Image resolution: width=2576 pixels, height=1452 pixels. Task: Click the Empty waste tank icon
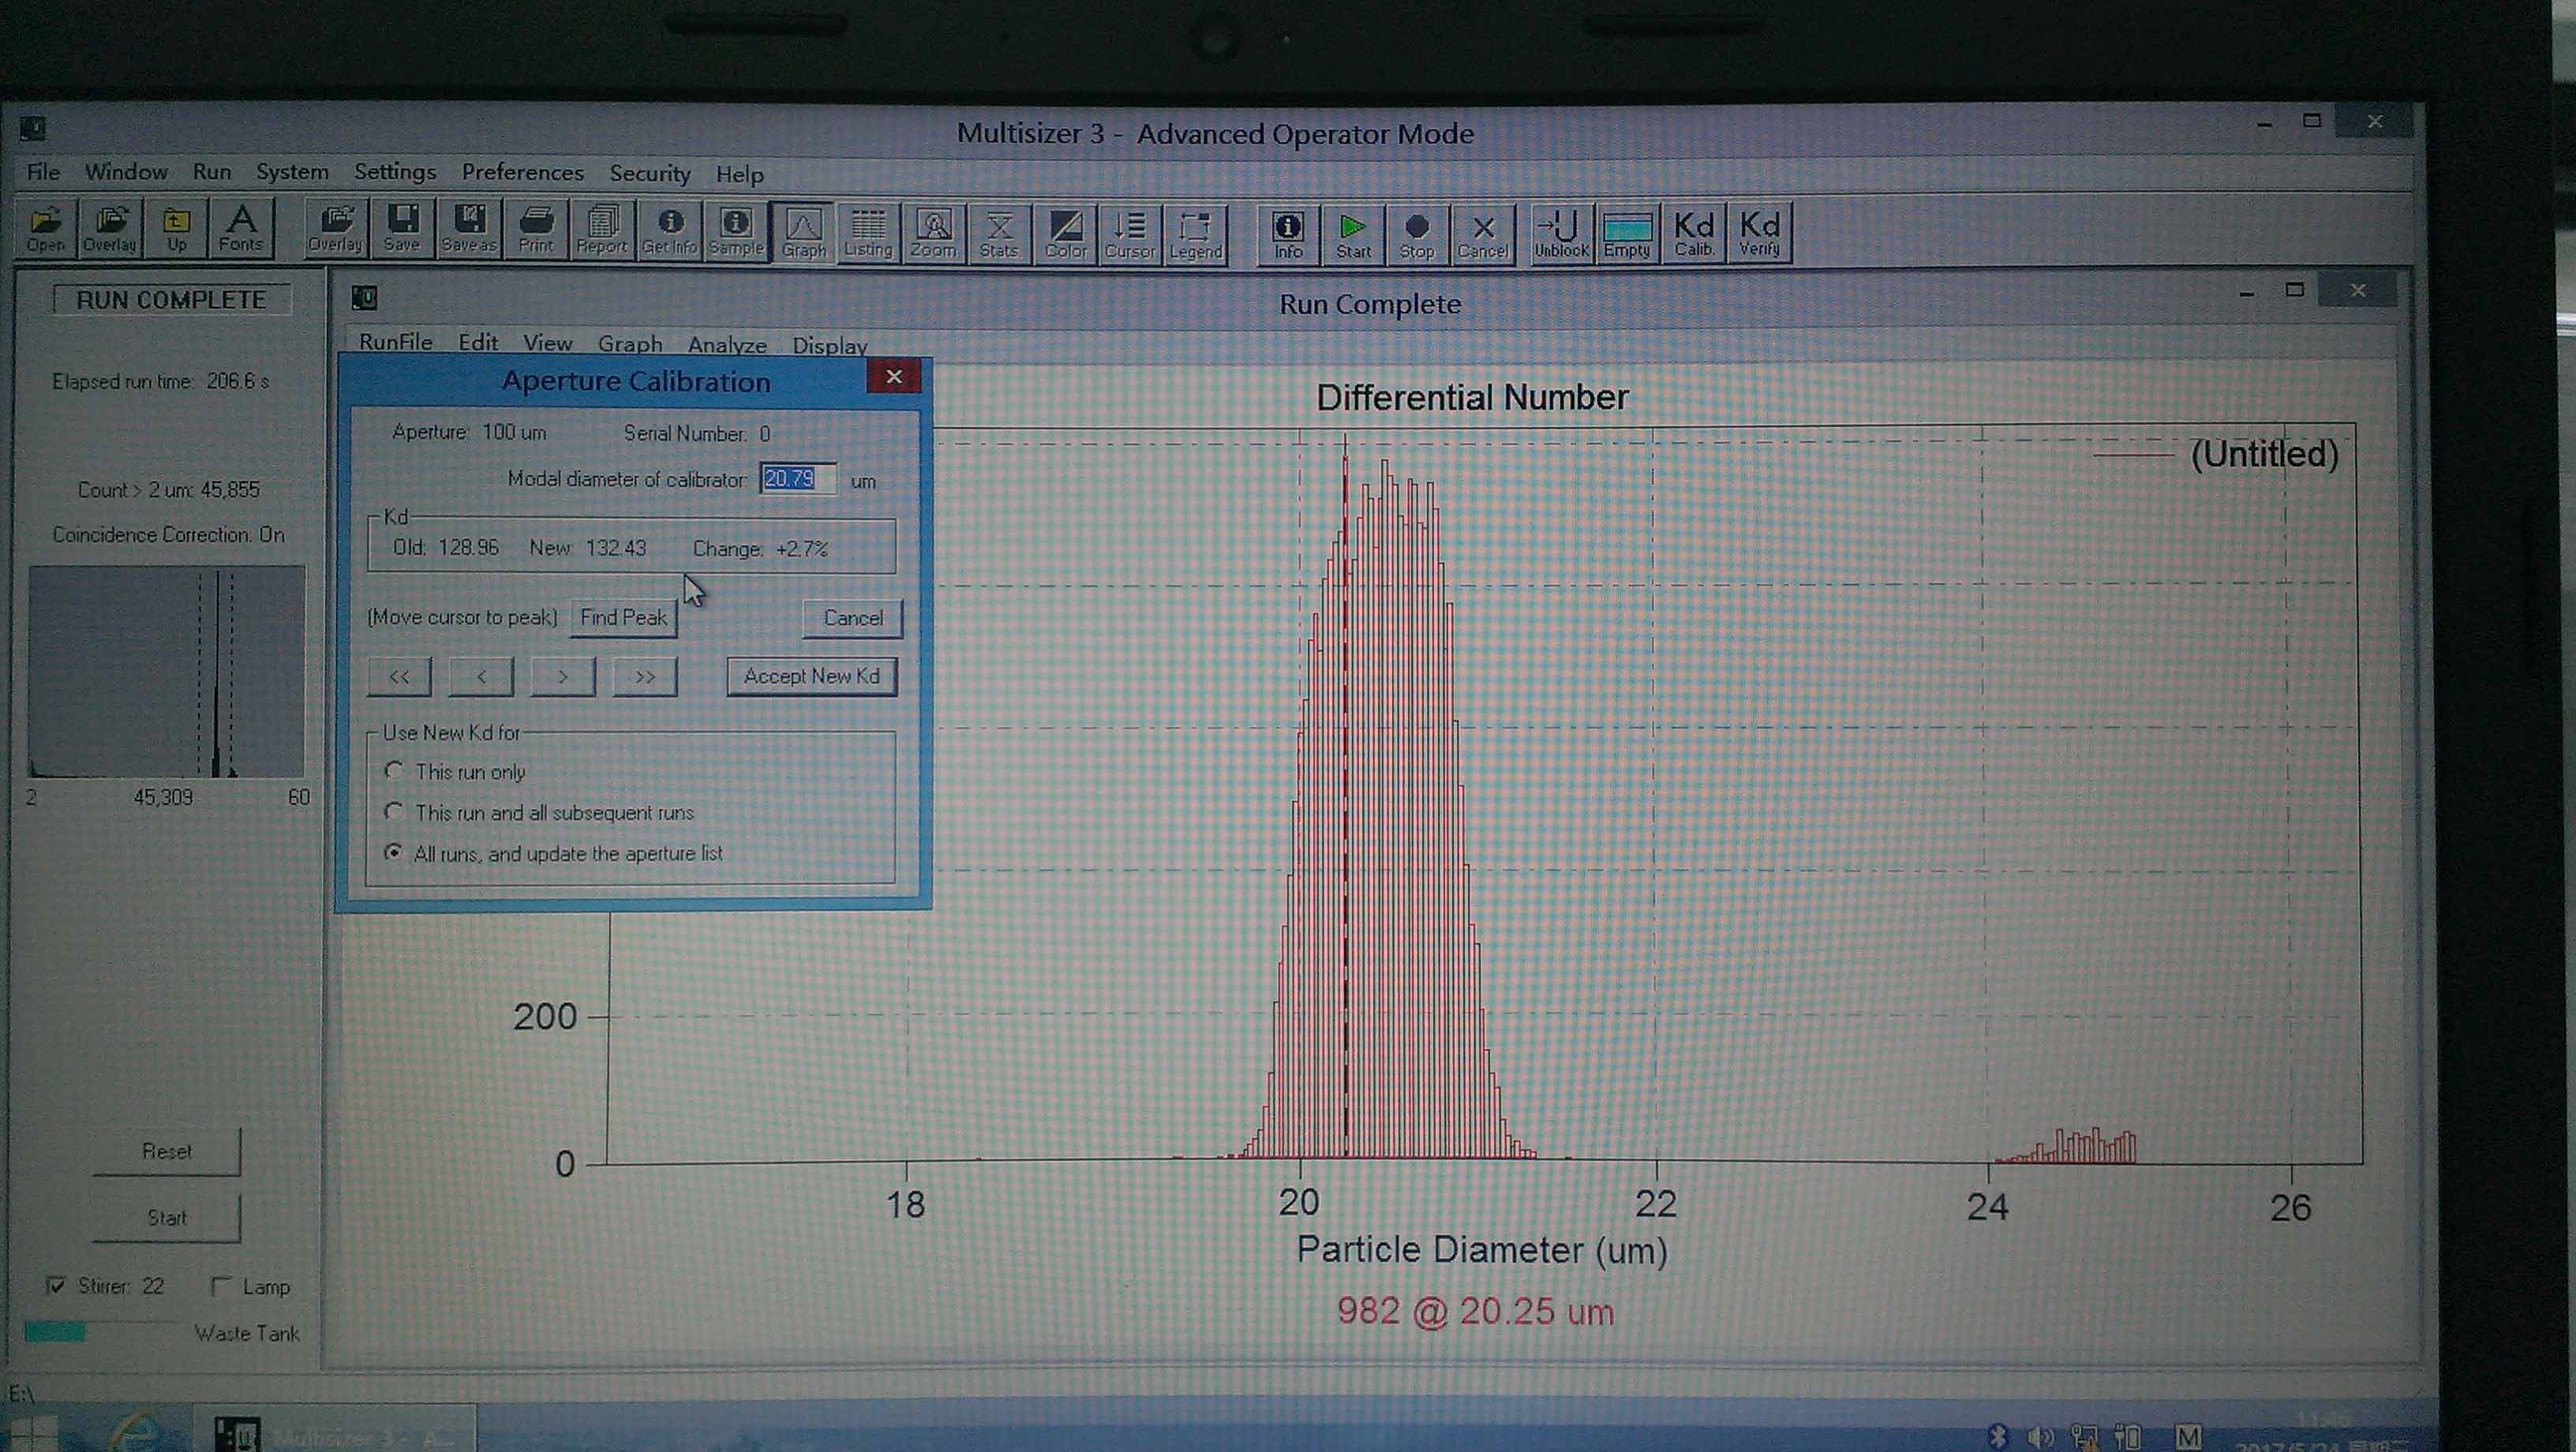point(1626,233)
